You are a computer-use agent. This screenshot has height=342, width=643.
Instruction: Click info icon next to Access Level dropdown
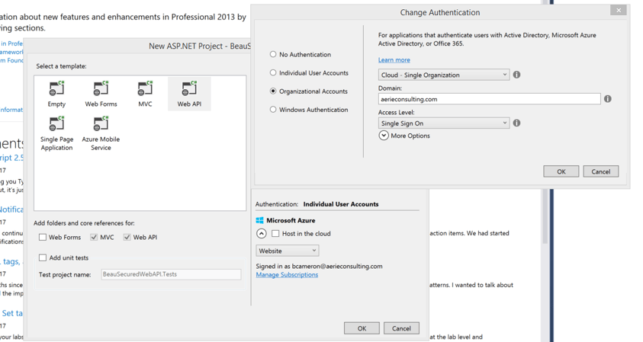[516, 123]
